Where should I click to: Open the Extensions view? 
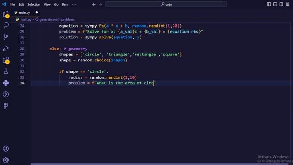(6, 60)
